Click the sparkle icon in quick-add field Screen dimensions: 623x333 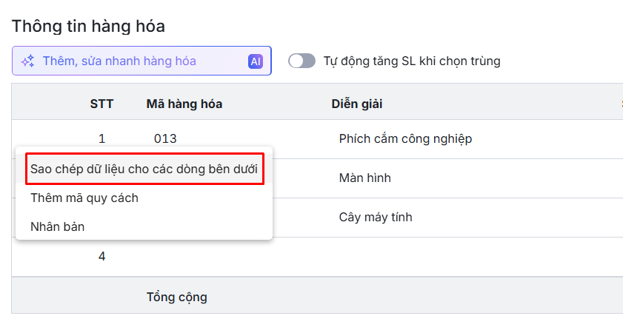click(28, 61)
